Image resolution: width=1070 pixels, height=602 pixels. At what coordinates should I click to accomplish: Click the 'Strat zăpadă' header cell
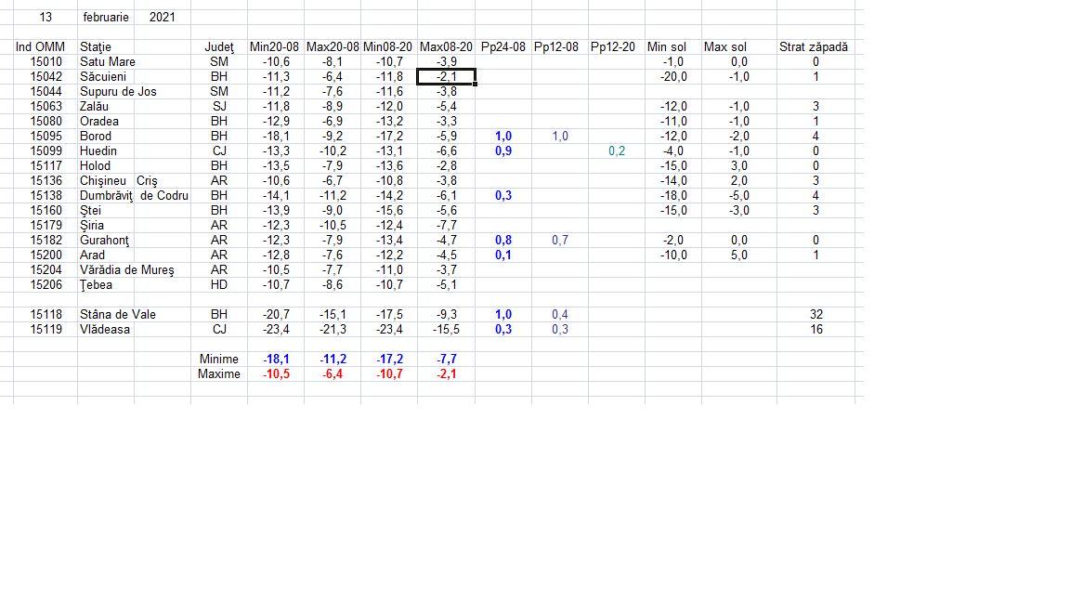point(814,47)
